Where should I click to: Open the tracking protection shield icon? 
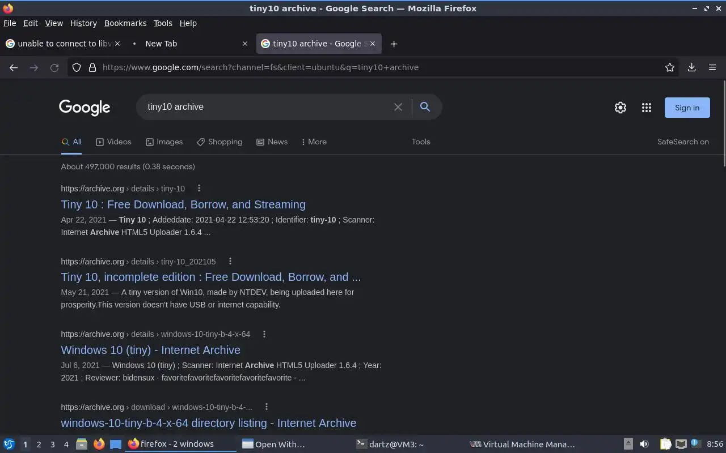click(x=77, y=67)
